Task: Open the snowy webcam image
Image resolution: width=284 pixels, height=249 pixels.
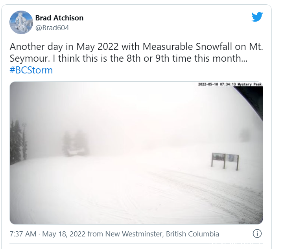Action: 136,153
